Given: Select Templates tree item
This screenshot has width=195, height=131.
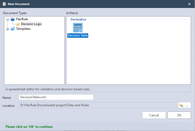Looking at the screenshot, I should 23,29.
